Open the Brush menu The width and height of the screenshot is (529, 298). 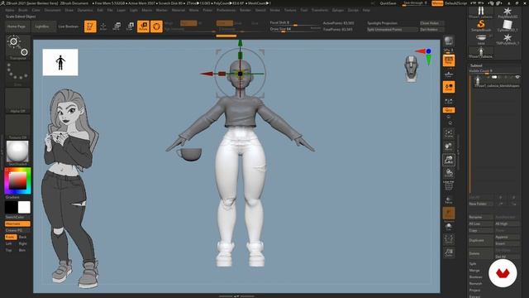pos(23,10)
